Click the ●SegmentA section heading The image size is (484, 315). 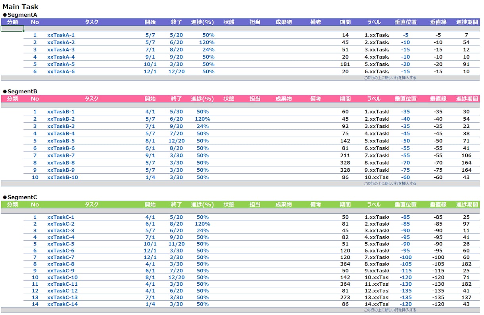[x=20, y=15]
